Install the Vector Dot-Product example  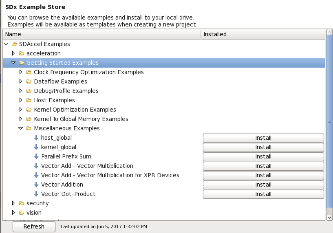pos(263,194)
